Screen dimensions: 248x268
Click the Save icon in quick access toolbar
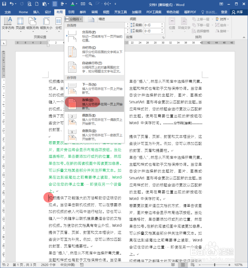[4, 4]
